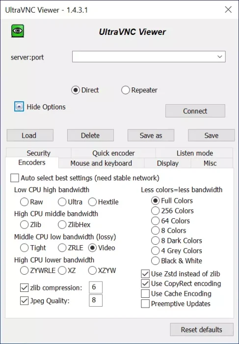Image resolution: width=239 pixels, height=344 pixels.
Task: Switch to the Quick encoder tab
Action: tap(113, 153)
